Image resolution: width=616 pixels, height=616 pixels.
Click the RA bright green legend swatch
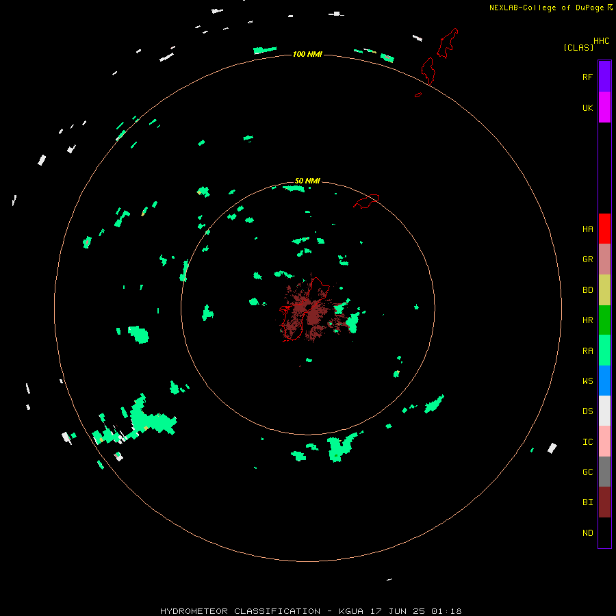tap(604, 350)
